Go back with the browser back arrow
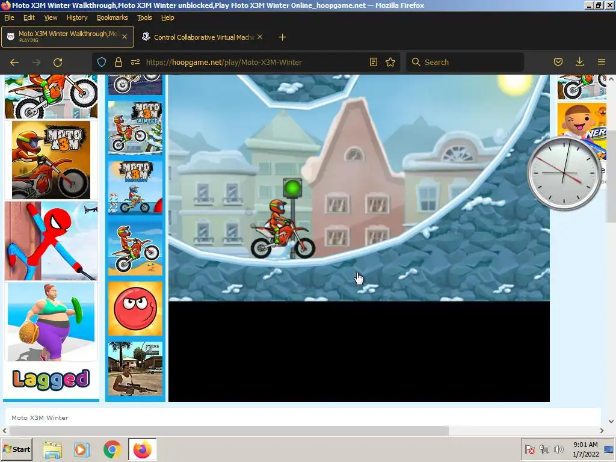 14,62
